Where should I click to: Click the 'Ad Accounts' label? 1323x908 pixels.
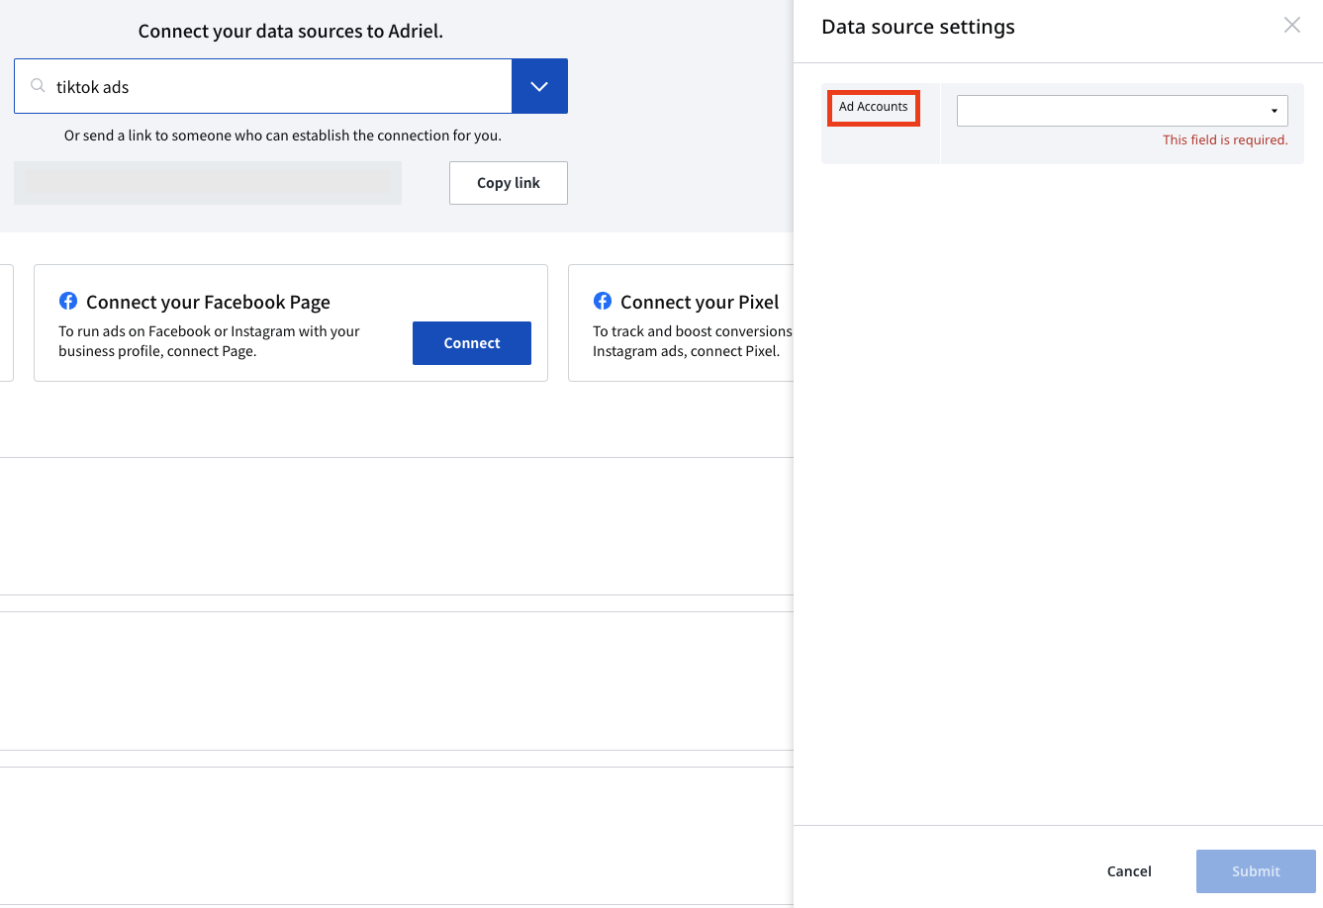coord(874,107)
